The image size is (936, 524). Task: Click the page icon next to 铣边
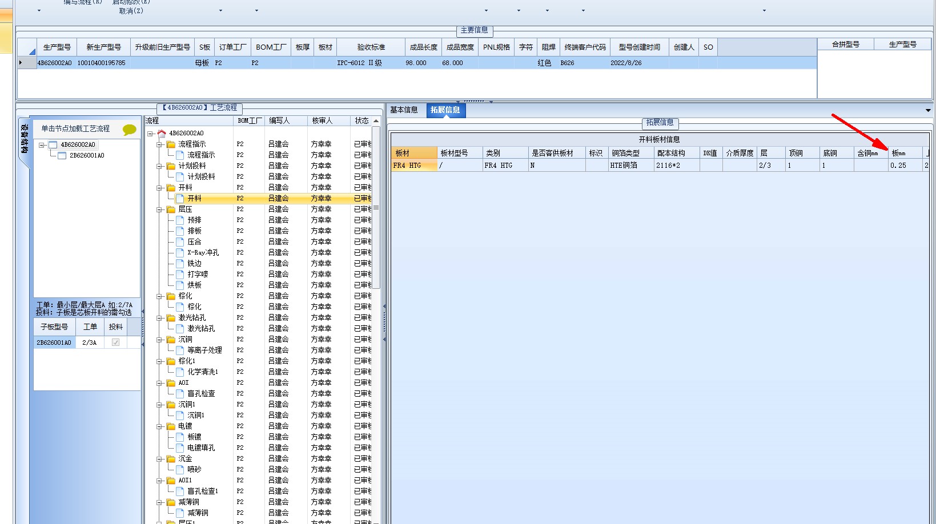(180, 263)
